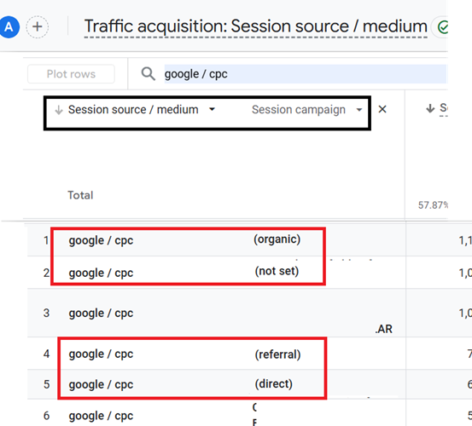Sort by Session source / medium arrow
The image size is (472, 426).
(x=59, y=110)
